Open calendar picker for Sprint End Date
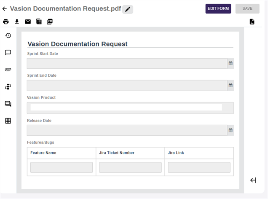The image size is (268, 199). coord(230,85)
